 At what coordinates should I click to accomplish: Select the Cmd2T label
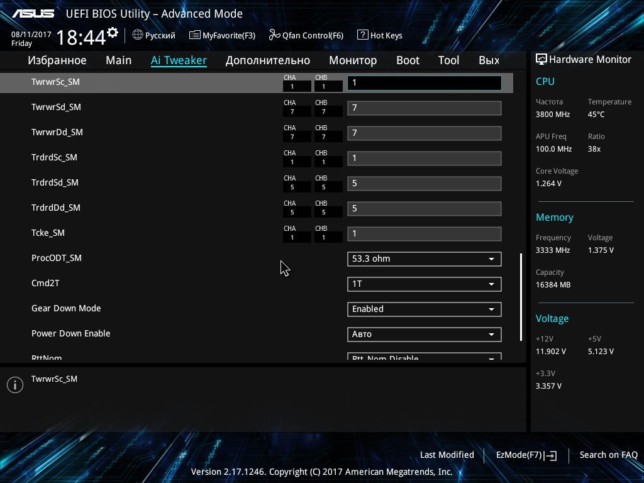tap(45, 283)
